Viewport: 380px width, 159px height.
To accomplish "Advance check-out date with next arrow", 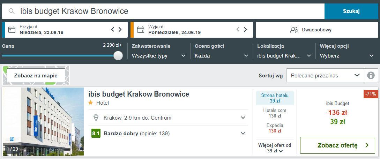I will pyautogui.click(x=245, y=30).
